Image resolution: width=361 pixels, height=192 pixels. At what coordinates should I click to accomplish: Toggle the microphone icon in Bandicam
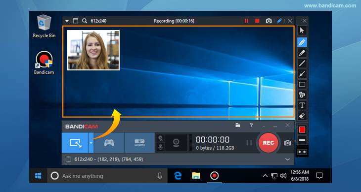[161, 147]
